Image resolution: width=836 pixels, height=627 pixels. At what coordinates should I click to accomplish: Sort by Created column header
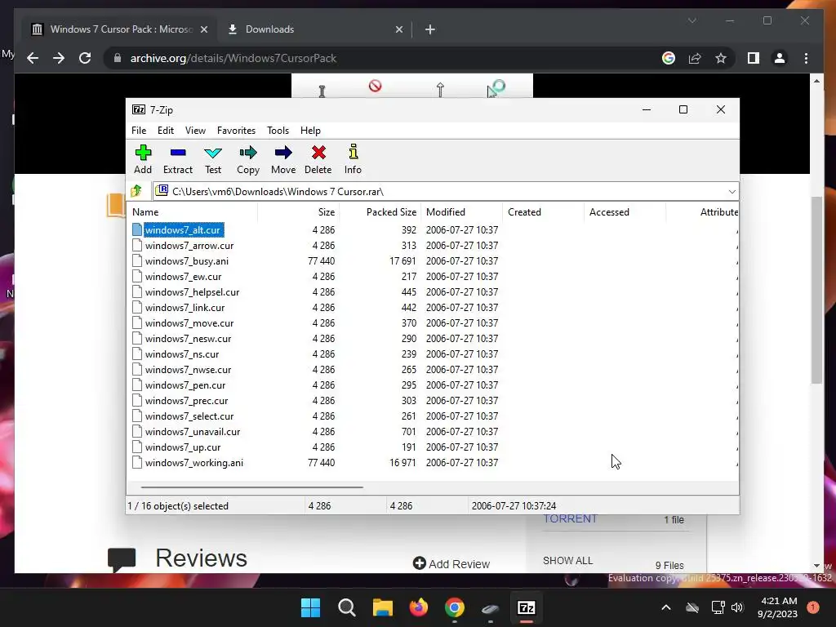pos(543,212)
